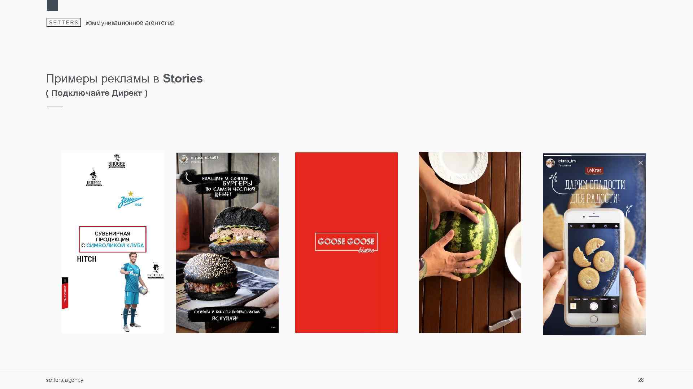Click the сувенирная продукция red-bordered box

(x=113, y=239)
